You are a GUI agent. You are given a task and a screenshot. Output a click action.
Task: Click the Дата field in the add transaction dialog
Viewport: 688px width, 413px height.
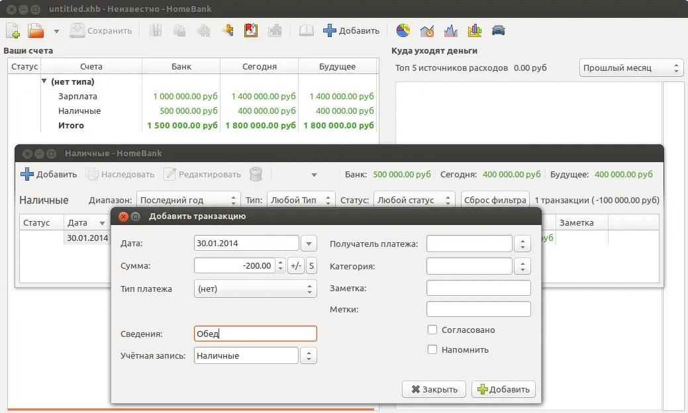click(246, 244)
